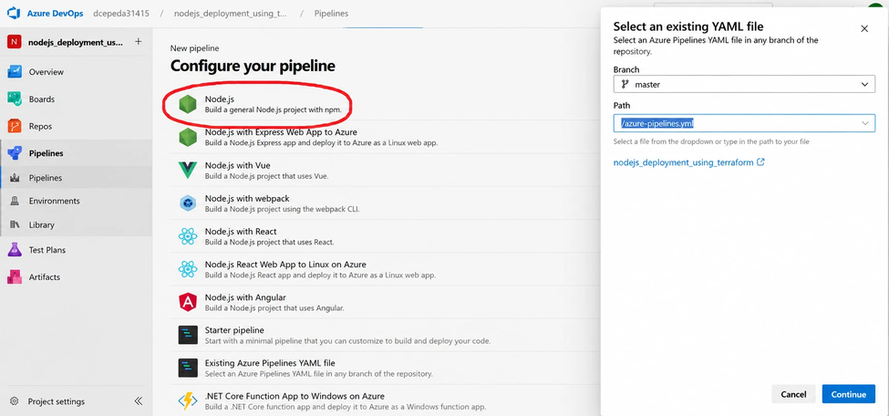Go to dcepeda31415 organization breadcrumb

pyautogui.click(x=120, y=13)
